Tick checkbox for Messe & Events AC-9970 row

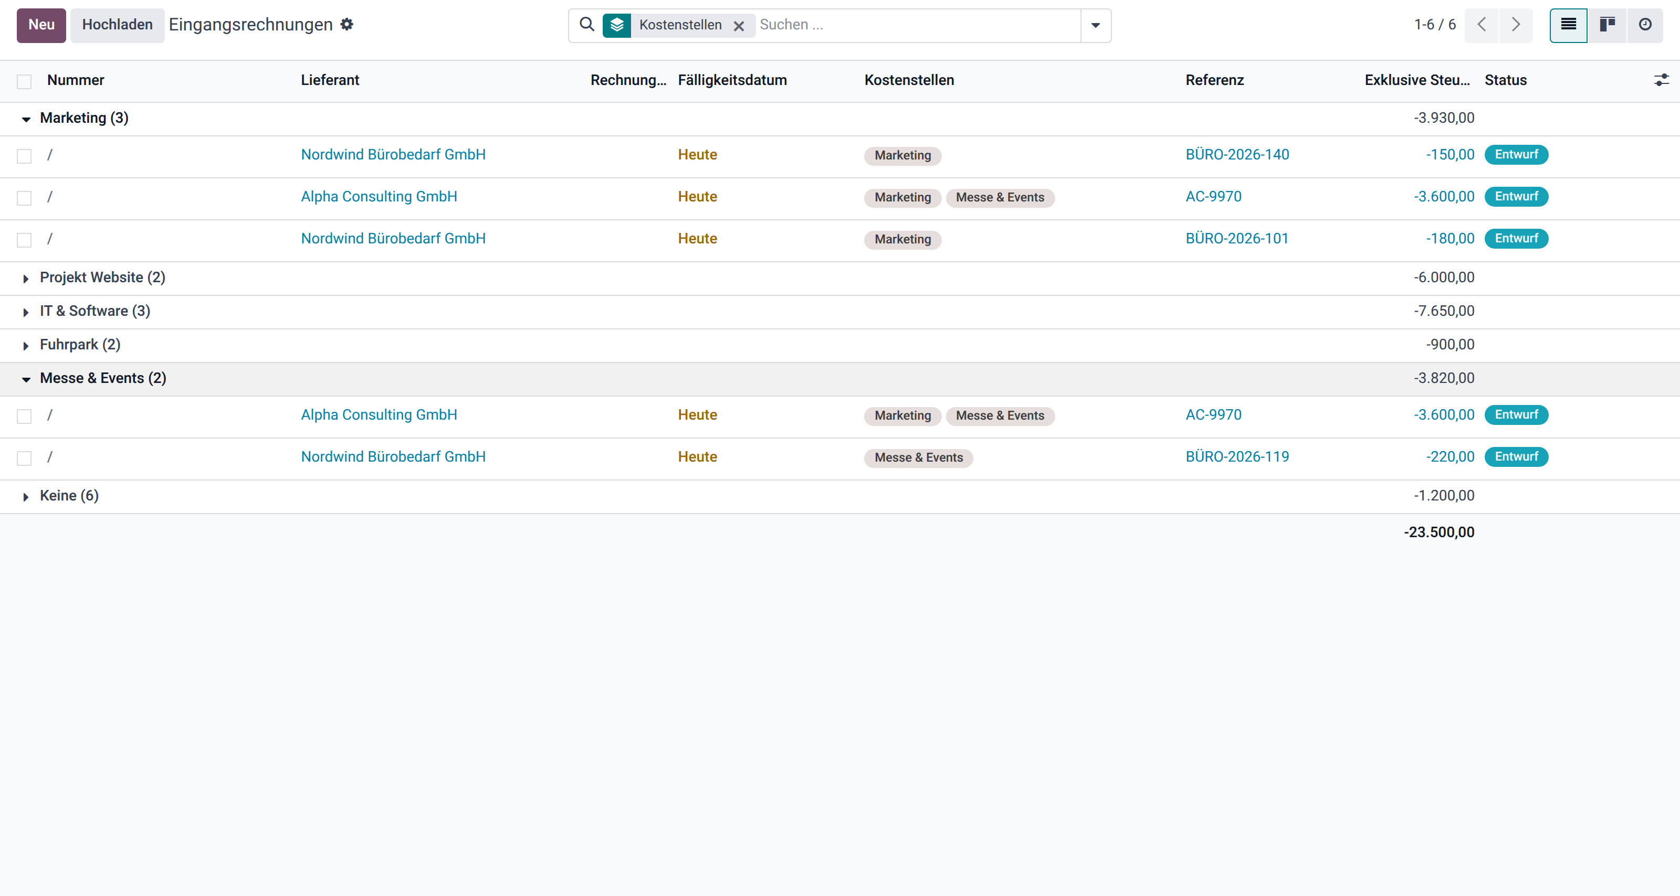point(24,417)
